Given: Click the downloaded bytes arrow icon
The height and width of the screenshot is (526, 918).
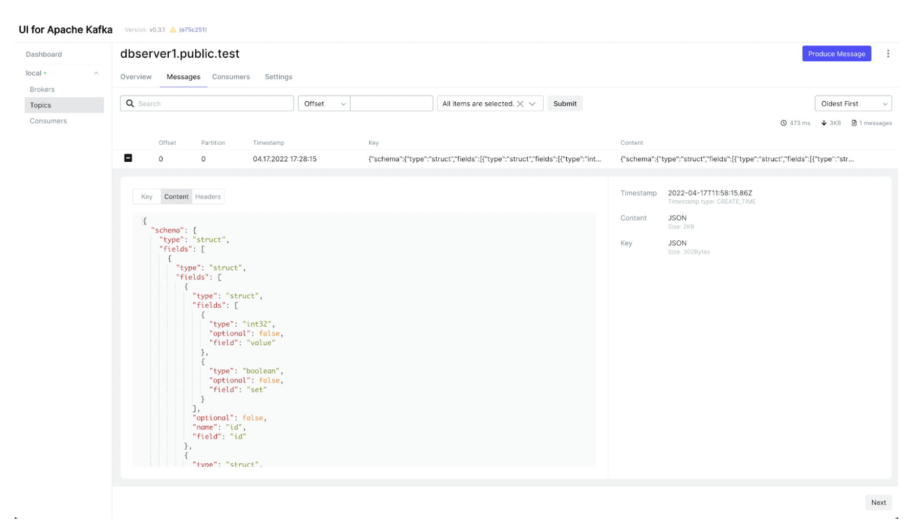Looking at the screenshot, I should click(x=823, y=123).
